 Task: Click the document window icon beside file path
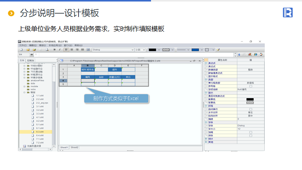click(x=62, y=61)
